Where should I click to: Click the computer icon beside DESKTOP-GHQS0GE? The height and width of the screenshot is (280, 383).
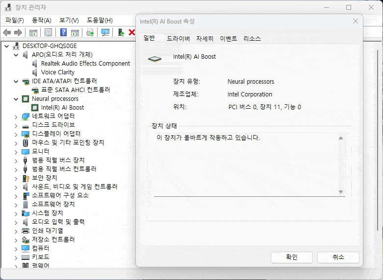click(x=16, y=46)
